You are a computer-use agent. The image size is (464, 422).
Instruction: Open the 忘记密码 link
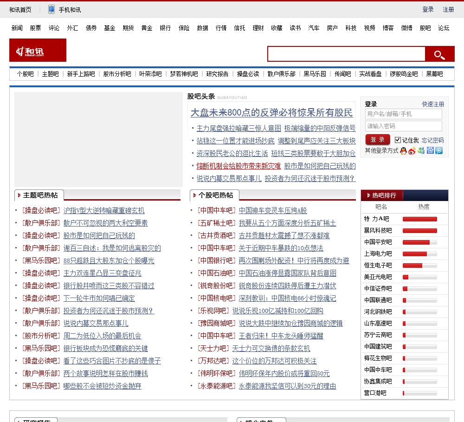432,140
